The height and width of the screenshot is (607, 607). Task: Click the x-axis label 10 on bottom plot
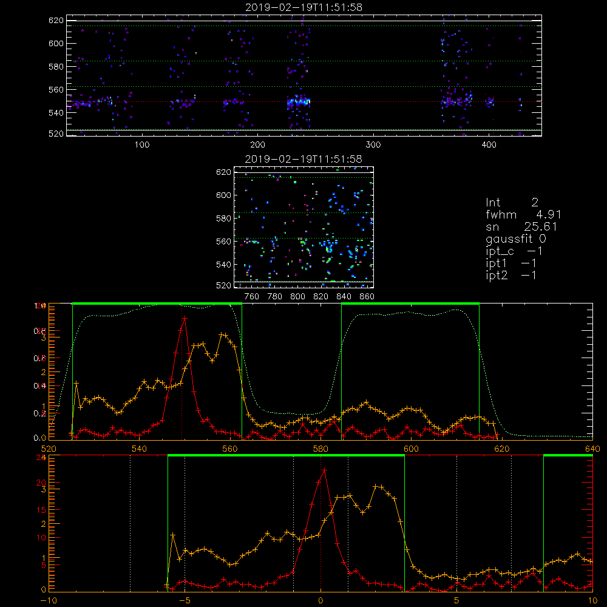point(592,600)
